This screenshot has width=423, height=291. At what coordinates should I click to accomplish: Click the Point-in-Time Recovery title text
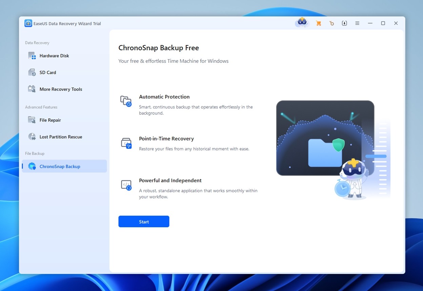point(166,139)
